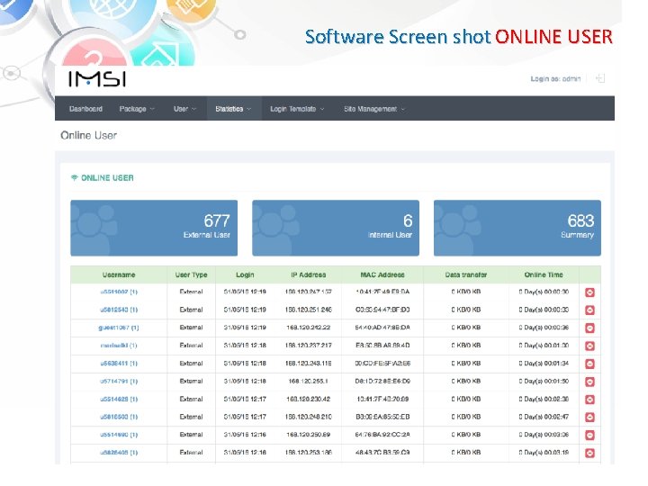Click the Online Time column header
The image size is (648, 486).
click(x=544, y=274)
